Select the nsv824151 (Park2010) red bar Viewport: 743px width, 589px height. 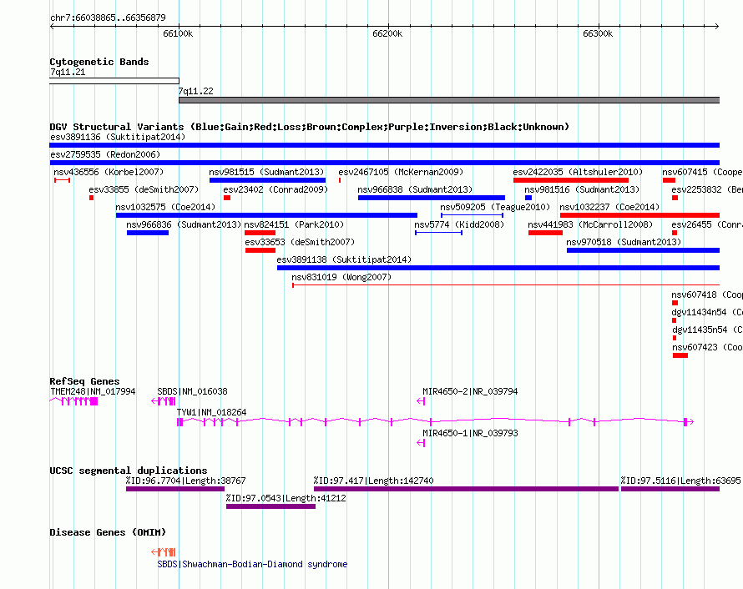(260, 233)
